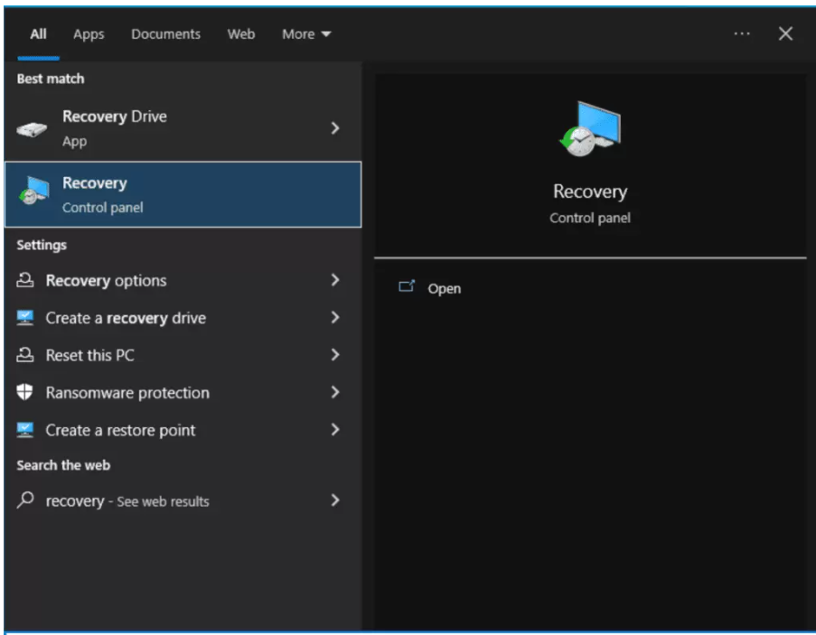Switch to the Apps tab
This screenshot has height=635, width=816.
(89, 34)
